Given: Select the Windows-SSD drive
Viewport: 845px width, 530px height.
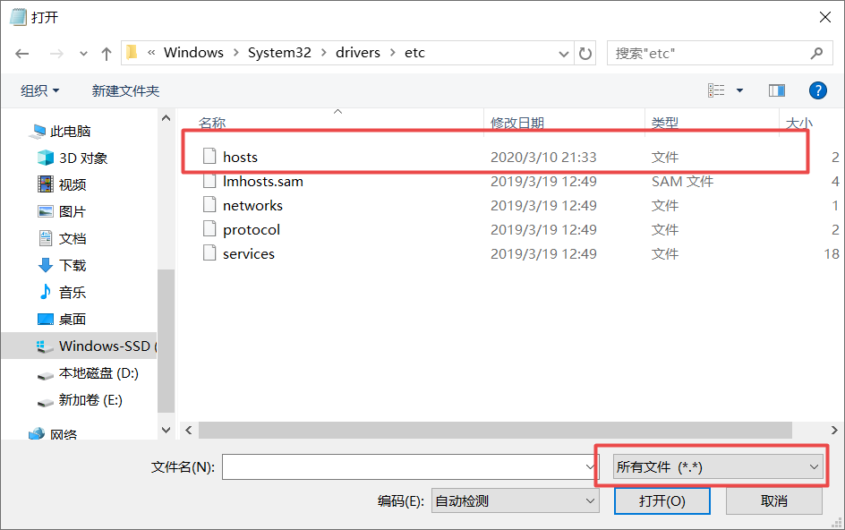Looking at the screenshot, I should [x=79, y=346].
